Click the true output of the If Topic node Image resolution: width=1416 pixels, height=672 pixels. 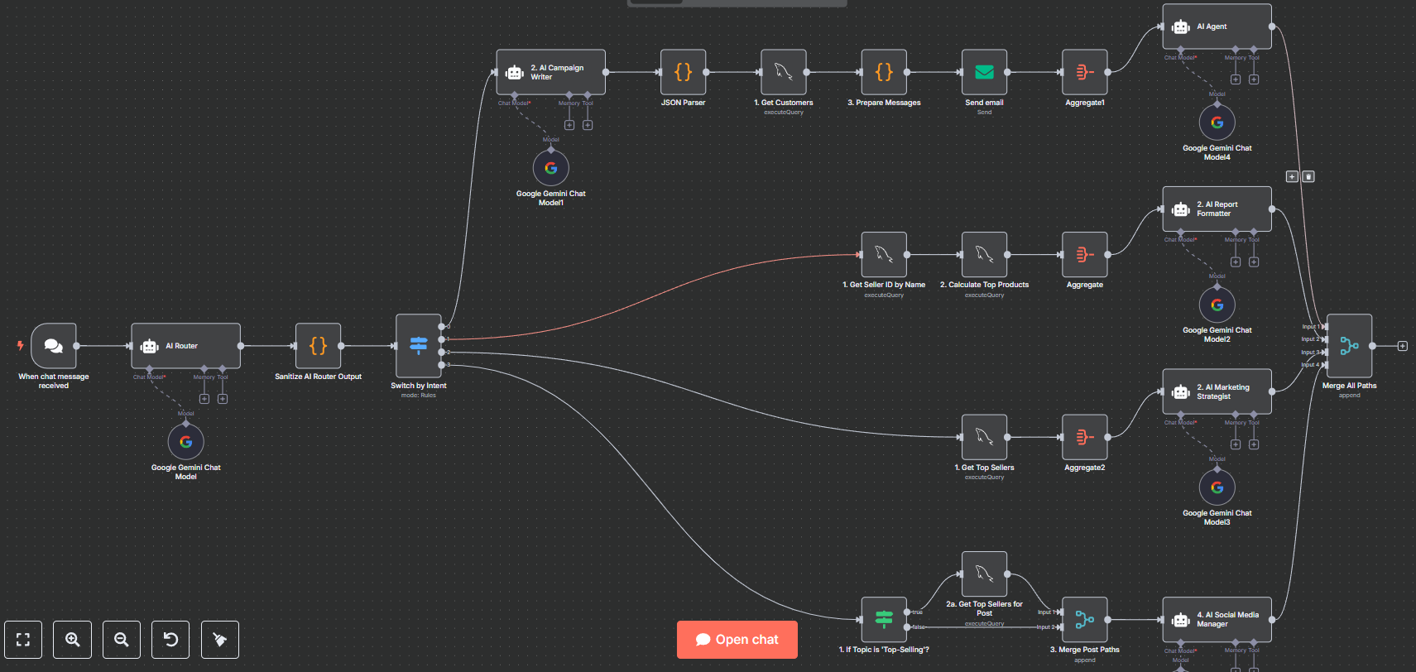(908, 612)
